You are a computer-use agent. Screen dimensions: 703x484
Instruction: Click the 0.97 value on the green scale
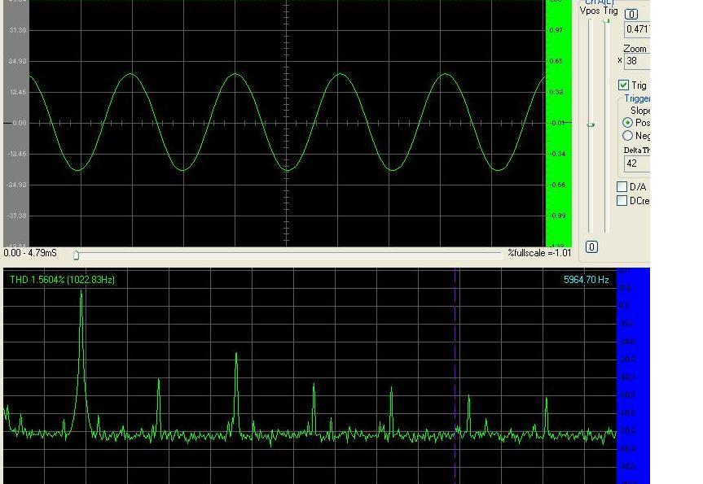[556, 30]
